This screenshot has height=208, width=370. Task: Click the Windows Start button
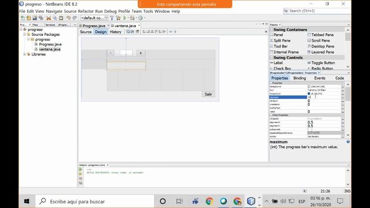[27, 202]
